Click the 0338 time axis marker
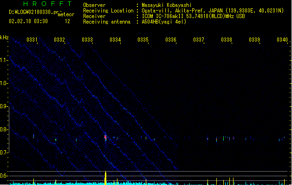 coord(227,40)
